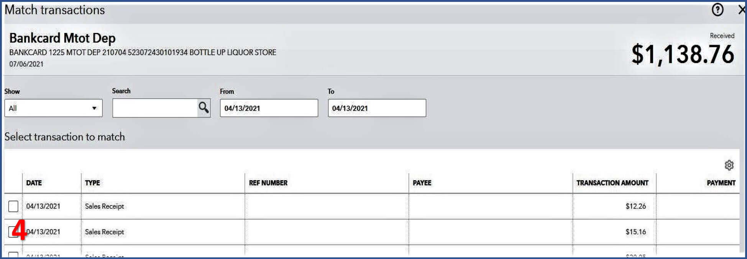
Task: Select the first Sales Receipt row text
Action: [104, 206]
